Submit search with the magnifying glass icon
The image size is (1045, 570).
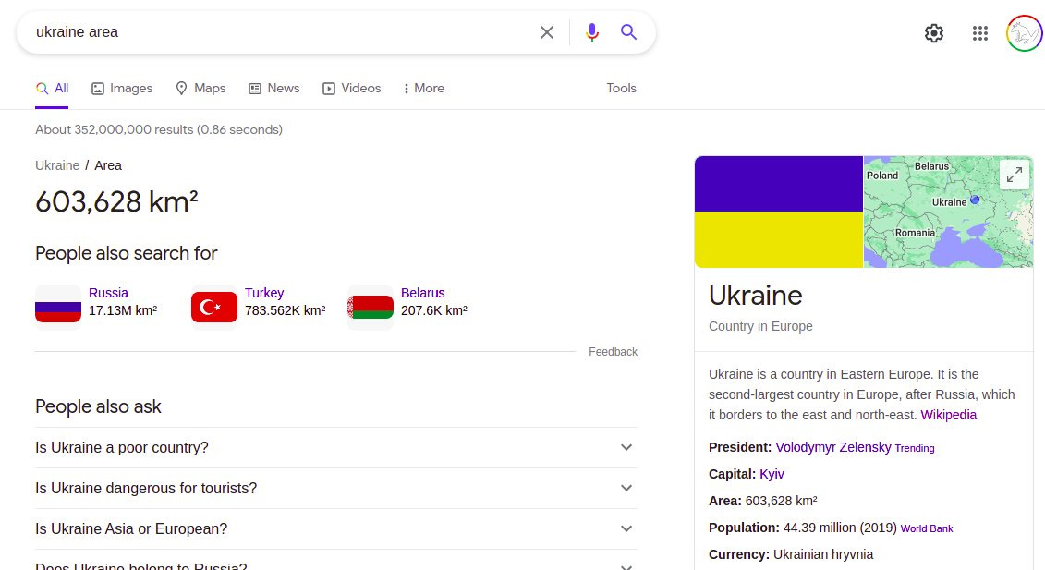tap(628, 32)
